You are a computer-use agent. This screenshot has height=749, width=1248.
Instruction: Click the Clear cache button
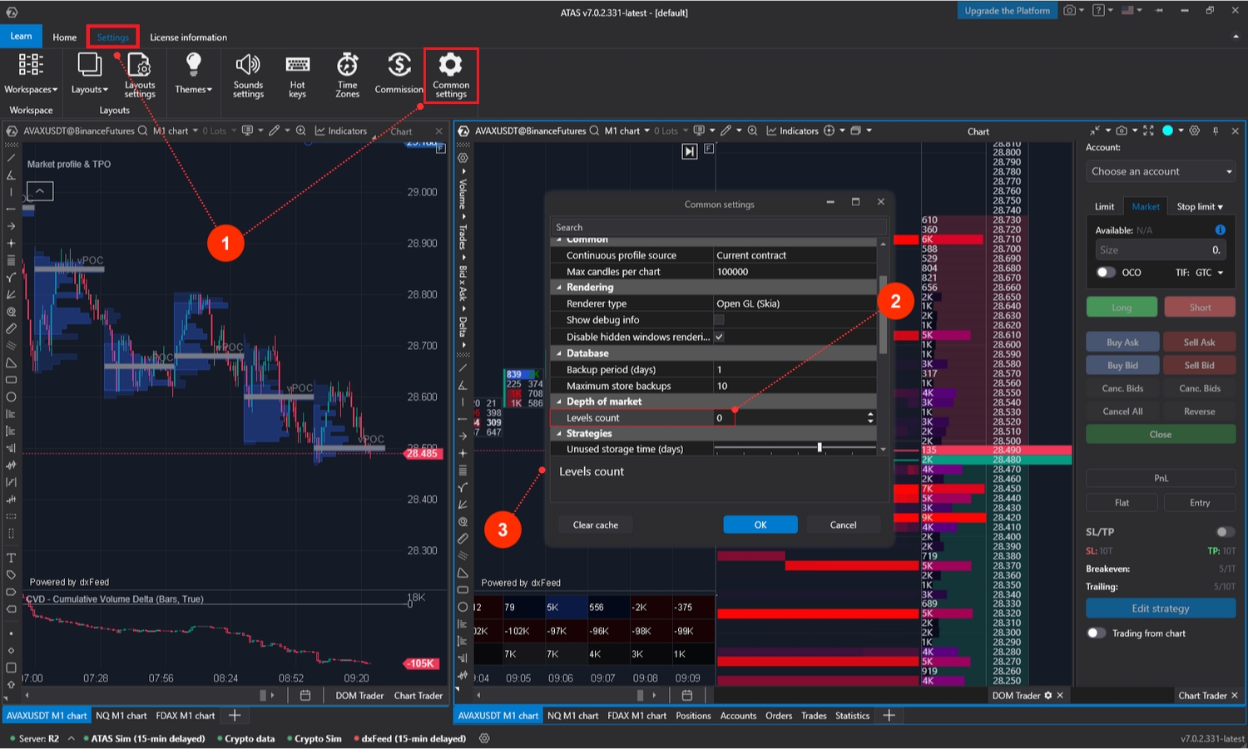click(x=595, y=525)
